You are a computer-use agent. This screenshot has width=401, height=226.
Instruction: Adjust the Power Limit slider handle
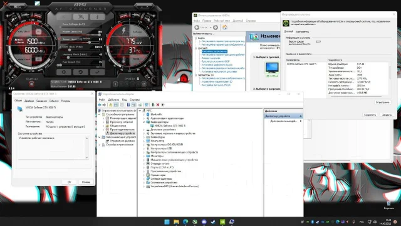pos(99,35)
